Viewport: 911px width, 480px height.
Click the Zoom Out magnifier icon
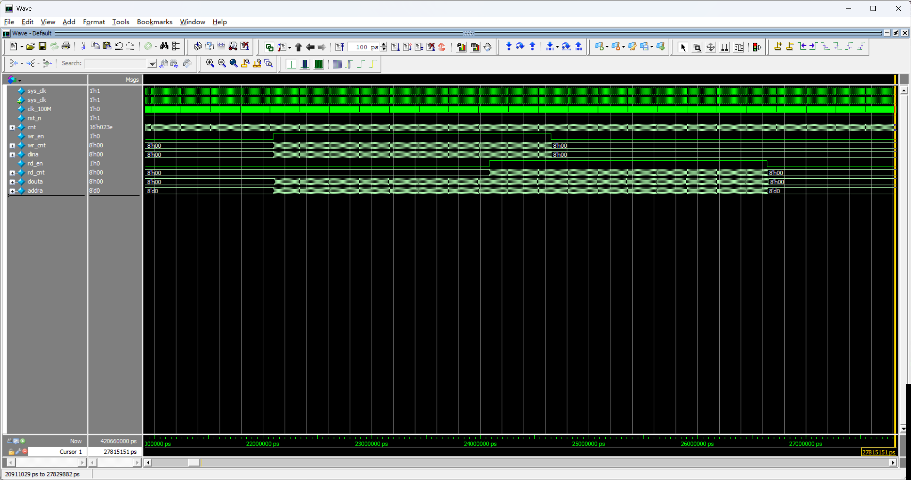222,63
